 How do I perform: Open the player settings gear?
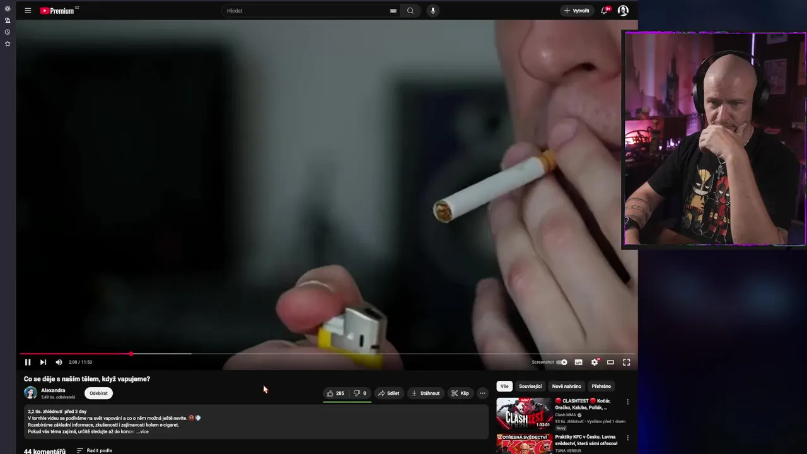pyautogui.click(x=595, y=362)
